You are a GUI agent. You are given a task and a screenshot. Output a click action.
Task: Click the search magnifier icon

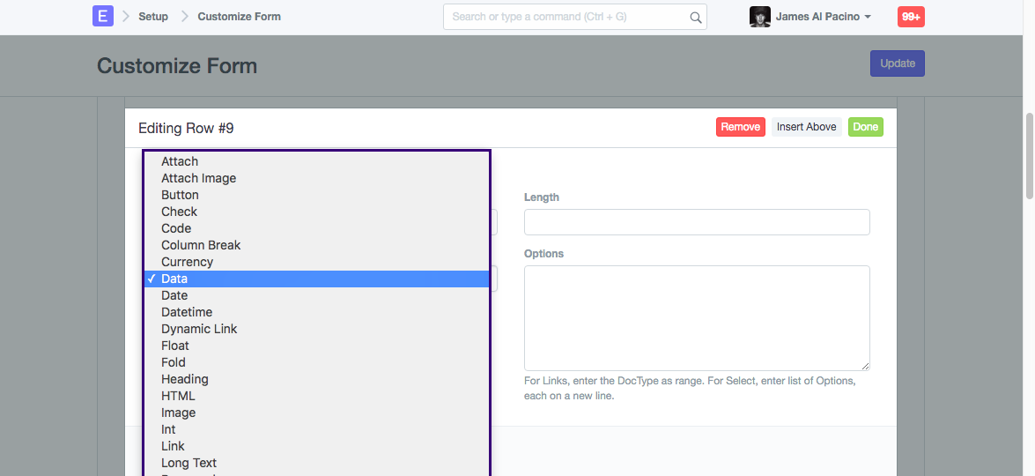coord(695,17)
